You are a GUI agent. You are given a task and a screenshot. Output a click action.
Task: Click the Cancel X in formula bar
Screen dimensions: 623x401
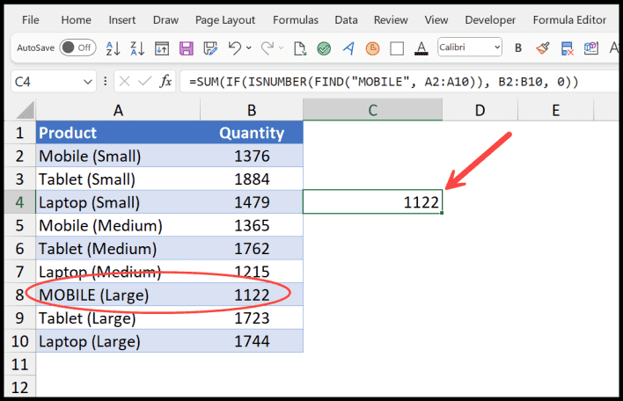point(123,82)
